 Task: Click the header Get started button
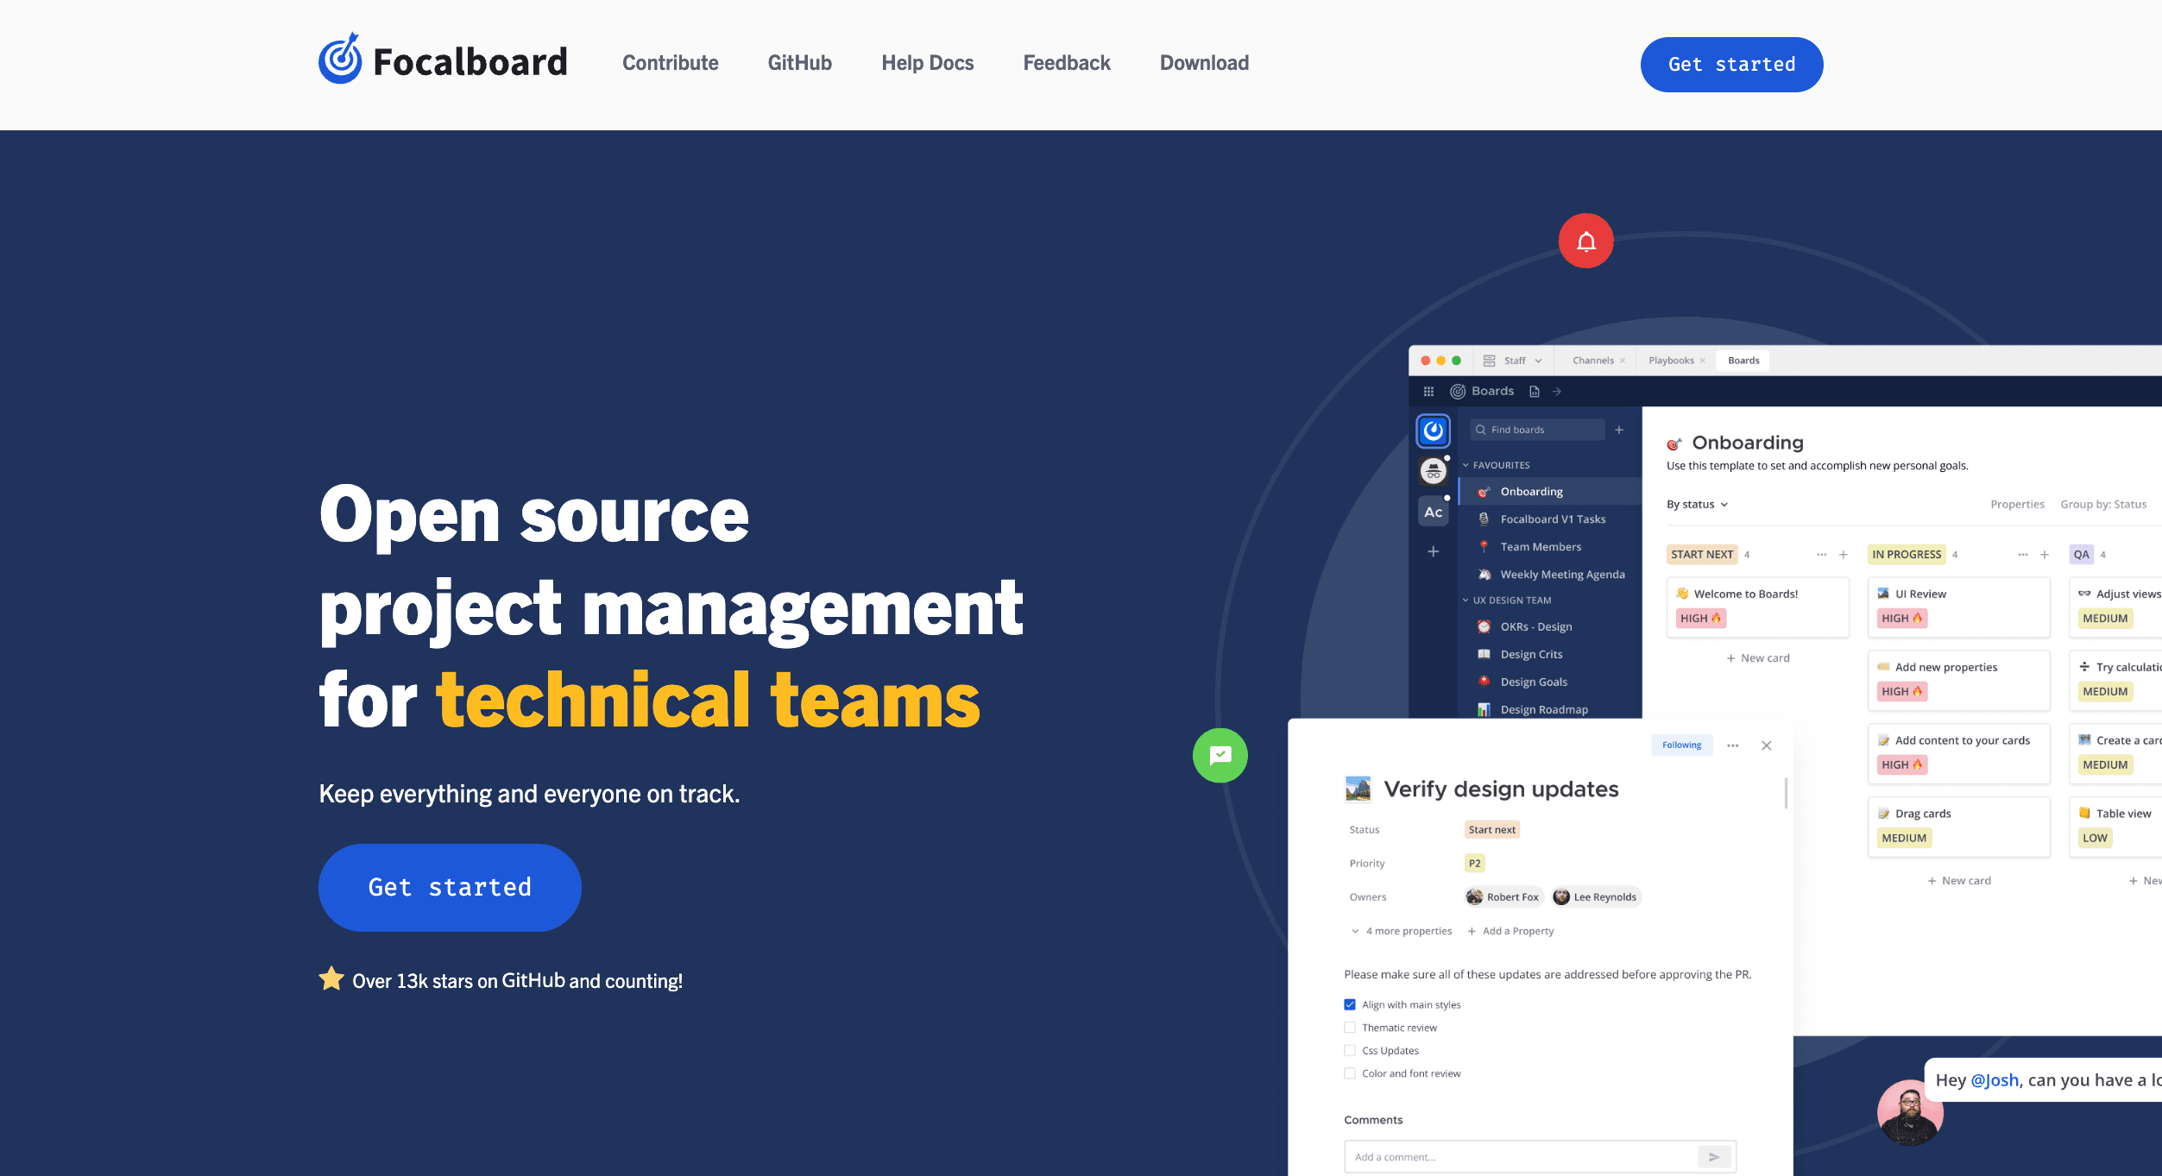tap(1731, 65)
